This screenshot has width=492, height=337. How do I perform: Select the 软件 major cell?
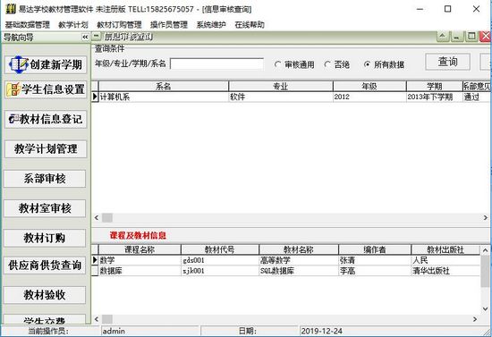pos(281,97)
